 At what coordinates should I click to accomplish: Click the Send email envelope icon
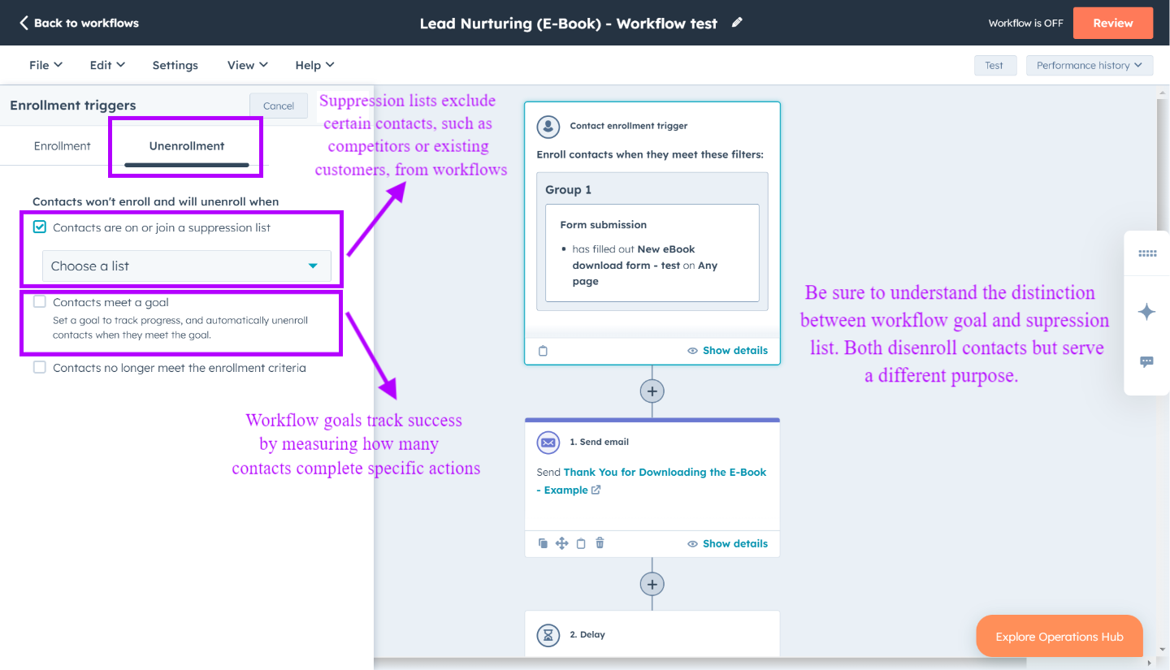548,442
